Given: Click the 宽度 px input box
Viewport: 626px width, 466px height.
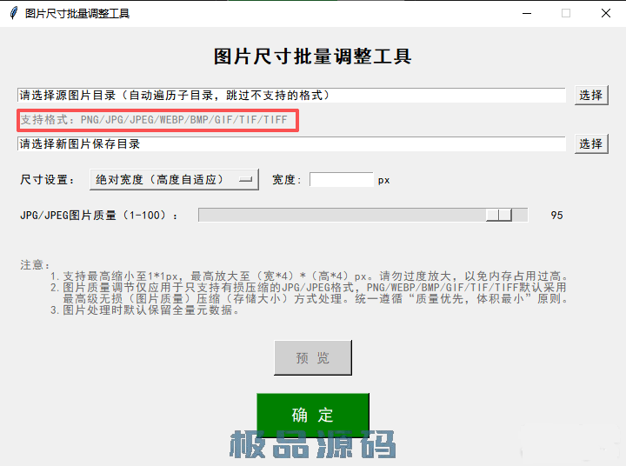Looking at the screenshot, I should click(x=341, y=179).
